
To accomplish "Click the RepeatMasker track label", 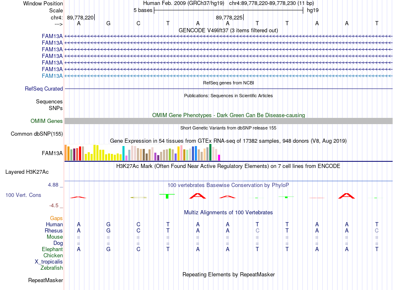I will [x=46, y=280].
